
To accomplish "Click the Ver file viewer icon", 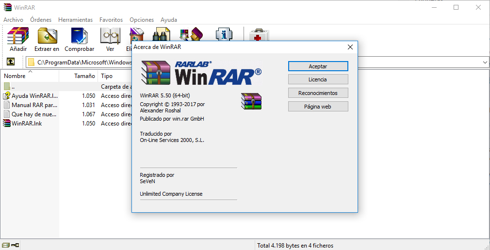I will click(110, 35).
